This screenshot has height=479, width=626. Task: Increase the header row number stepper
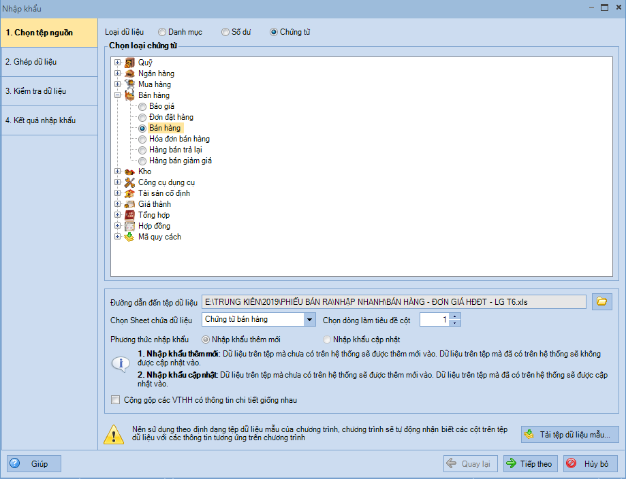point(455,316)
